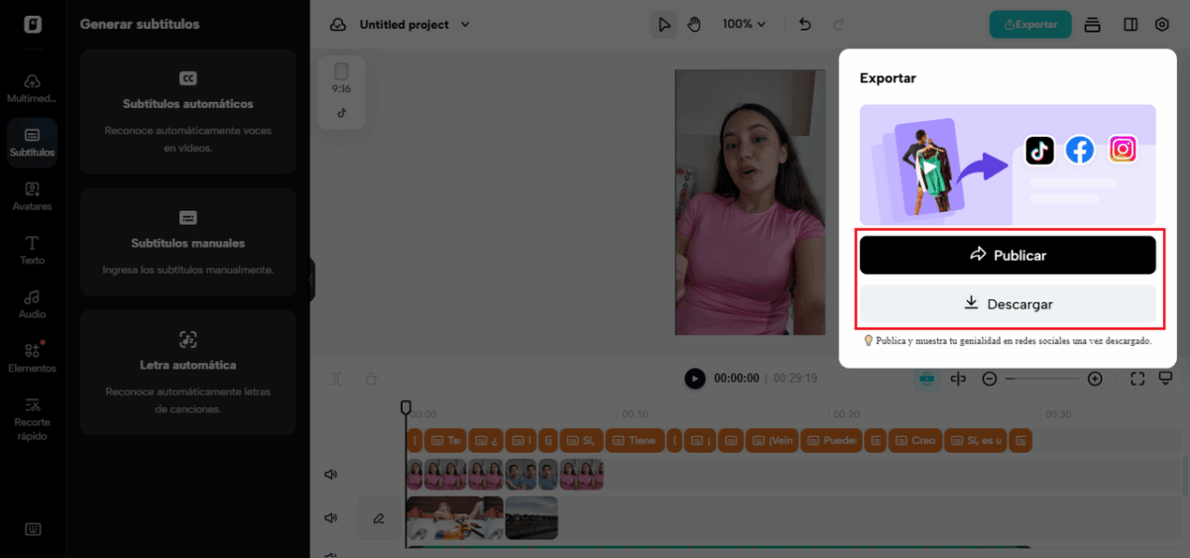
Task: Open the Elementos panel icon
Action: pos(32,357)
